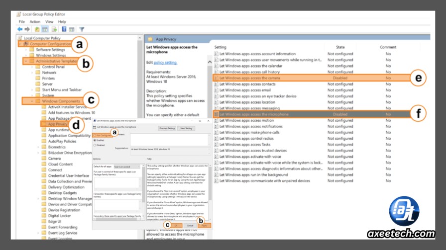Click the 'Put user in control' apps list box

[117, 183]
